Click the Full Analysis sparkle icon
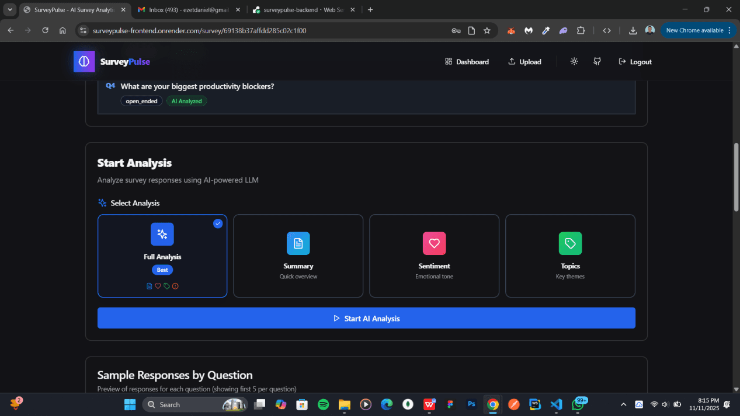740x416 pixels. tap(162, 234)
